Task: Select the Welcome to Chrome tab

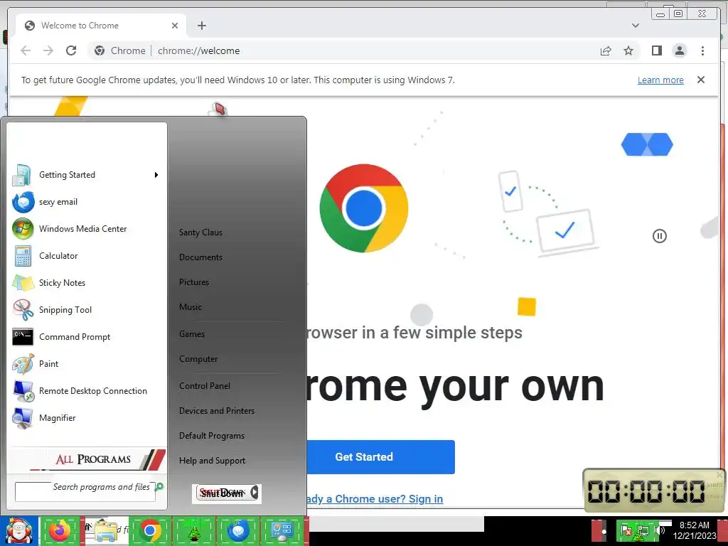Action: tap(101, 26)
